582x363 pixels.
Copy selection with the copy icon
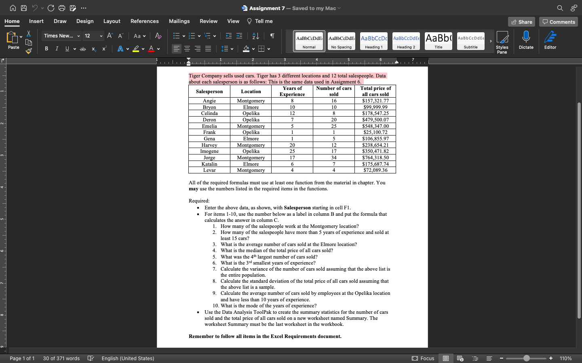28,42
